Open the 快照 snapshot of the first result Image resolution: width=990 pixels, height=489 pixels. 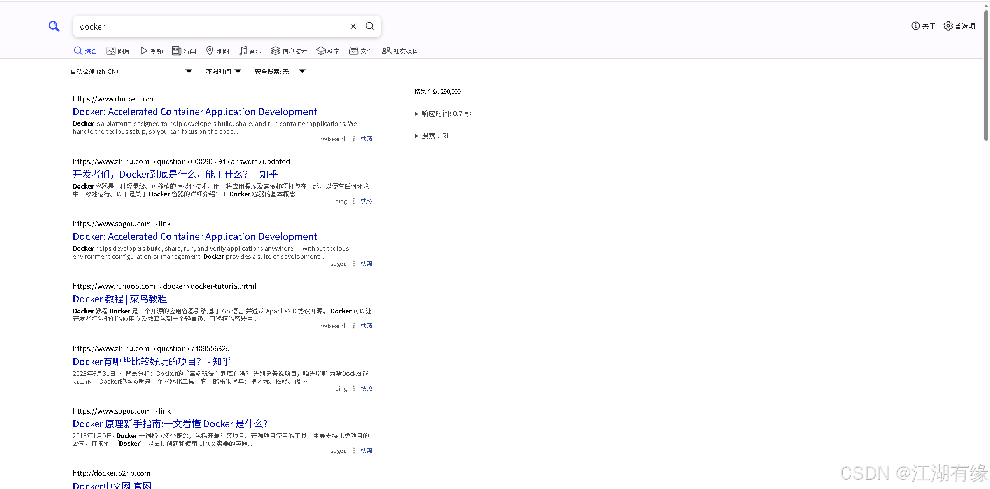click(366, 138)
